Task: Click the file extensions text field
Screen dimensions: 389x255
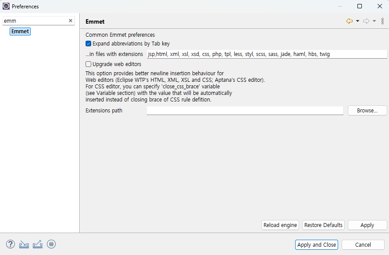Action: 266,54
